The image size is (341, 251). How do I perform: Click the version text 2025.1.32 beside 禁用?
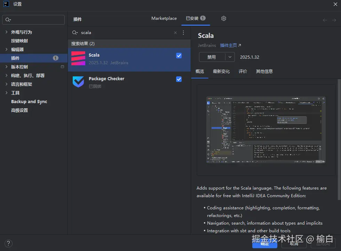(x=250, y=57)
